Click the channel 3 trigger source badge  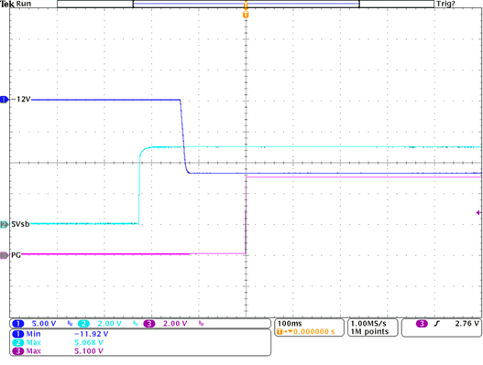(422, 324)
